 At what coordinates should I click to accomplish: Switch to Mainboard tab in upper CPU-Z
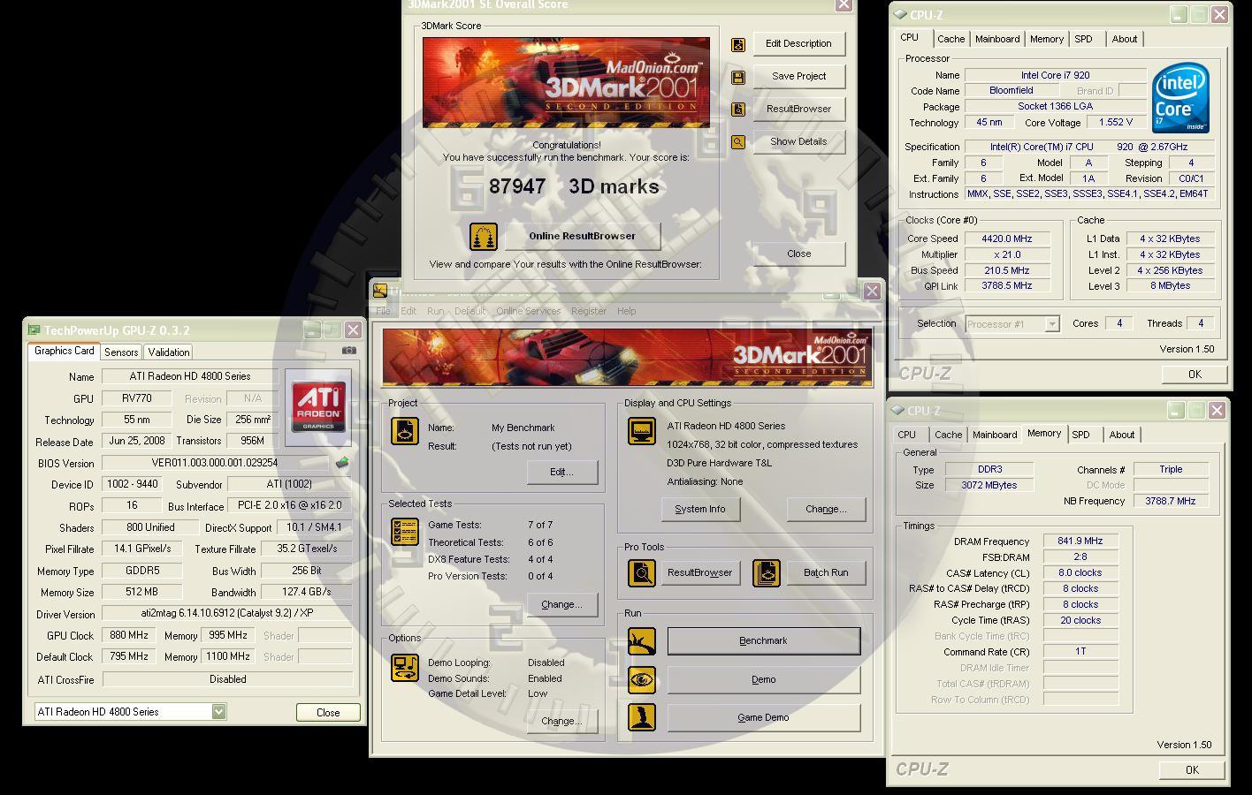pyautogui.click(x=997, y=39)
